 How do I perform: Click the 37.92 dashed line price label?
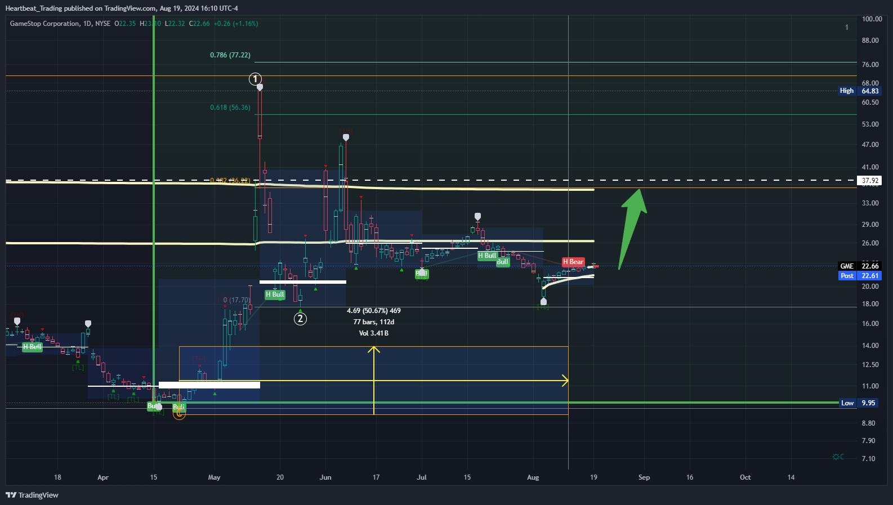click(x=870, y=181)
